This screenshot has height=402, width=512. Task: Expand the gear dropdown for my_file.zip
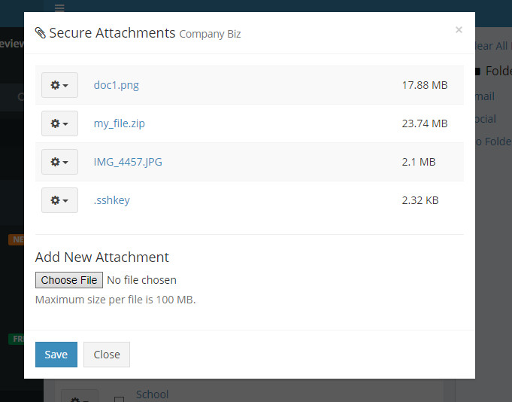(x=59, y=123)
